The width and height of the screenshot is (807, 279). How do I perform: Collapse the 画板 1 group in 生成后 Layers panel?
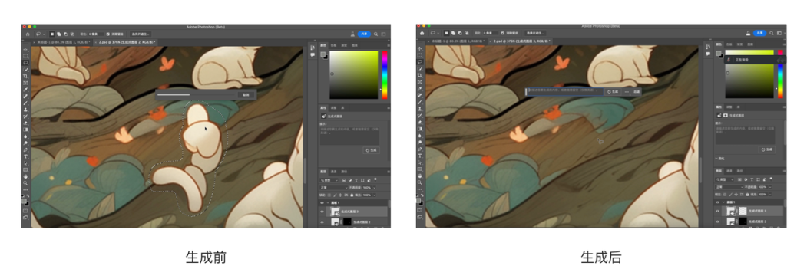(723, 202)
